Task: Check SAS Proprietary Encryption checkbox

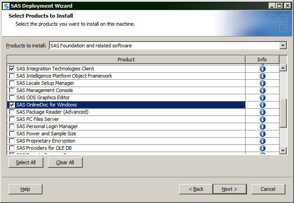Action: [x=12, y=141]
